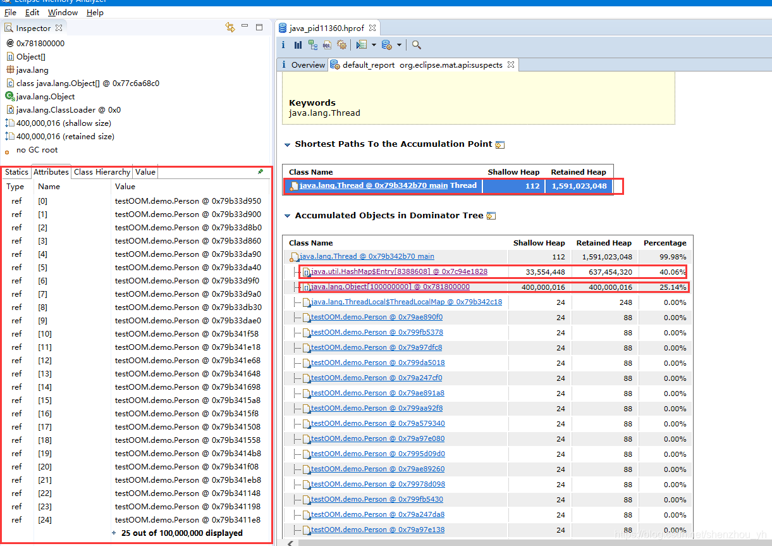Select the Attributes tab

pyautogui.click(x=51, y=172)
